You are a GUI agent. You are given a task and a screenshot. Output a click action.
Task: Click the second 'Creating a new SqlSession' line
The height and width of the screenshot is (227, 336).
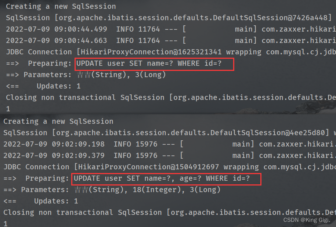point(58,121)
